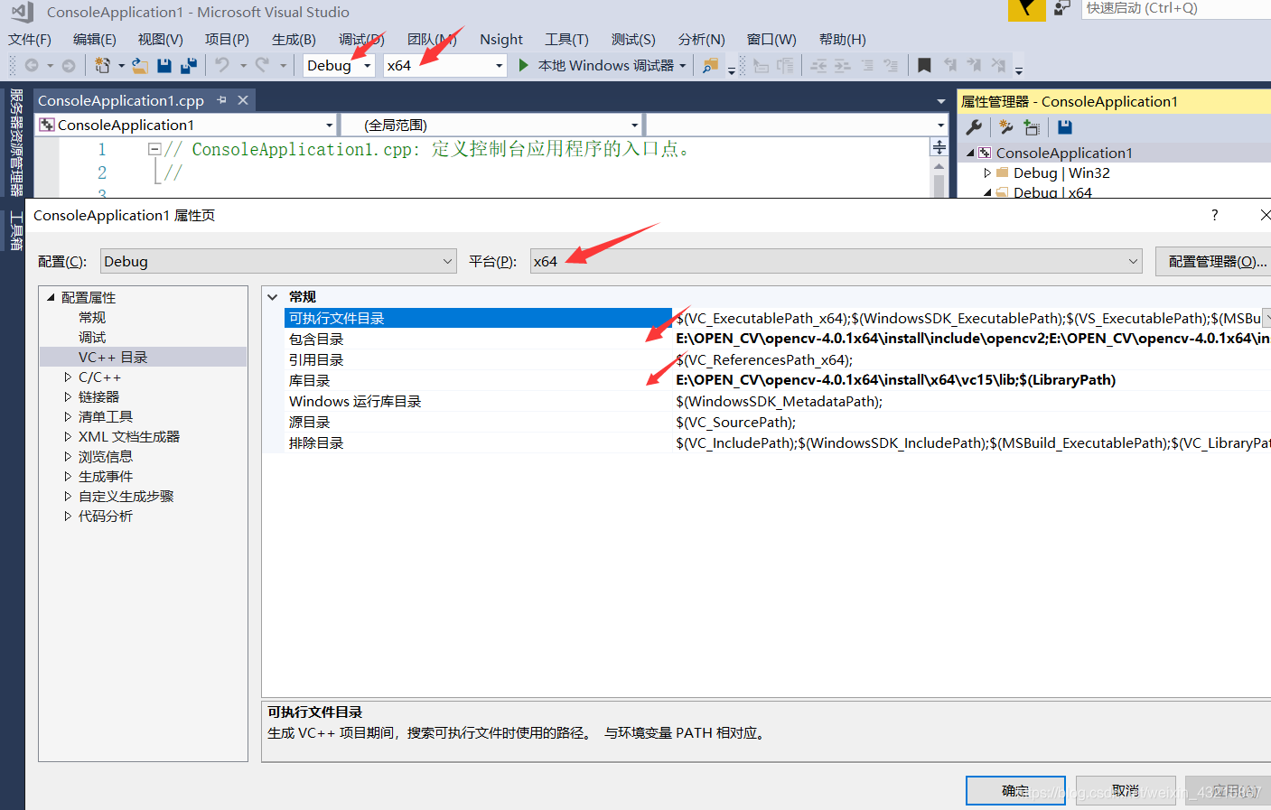Open the 编辑(E) menu
The image size is (1271, 810).
95,39
